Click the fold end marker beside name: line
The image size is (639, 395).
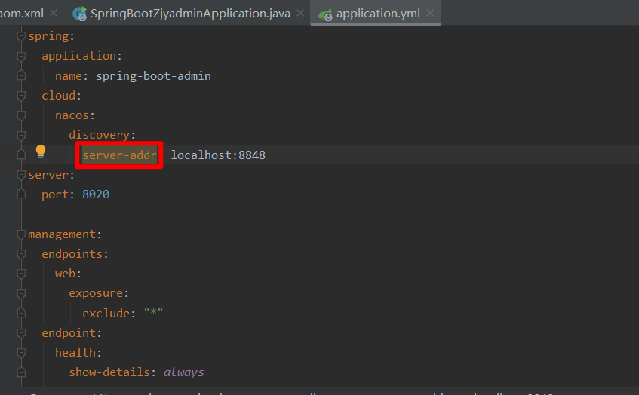pos(21,75)
